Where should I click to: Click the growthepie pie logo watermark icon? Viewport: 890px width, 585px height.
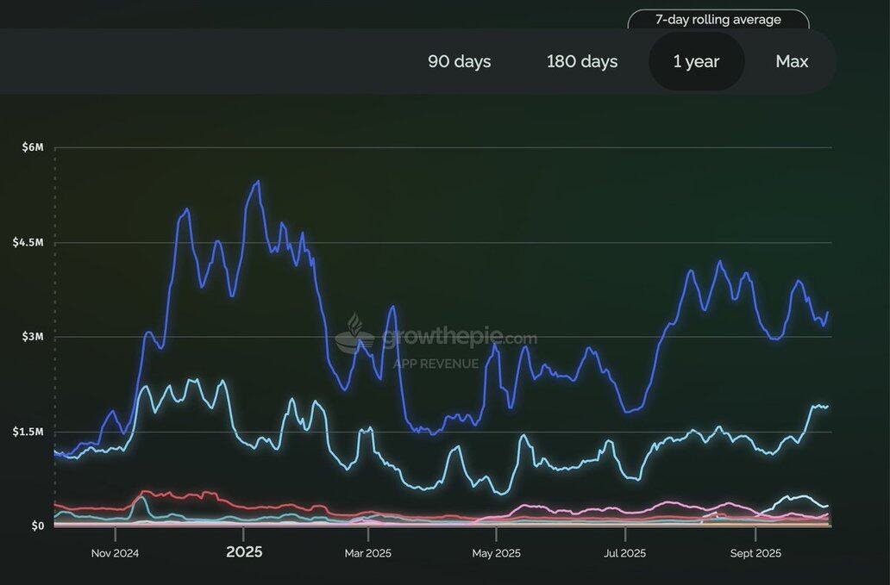354,333
